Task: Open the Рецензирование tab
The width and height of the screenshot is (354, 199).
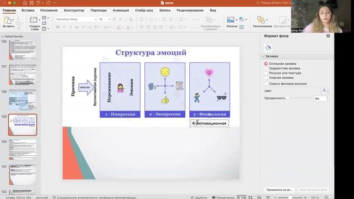Action: point(190,11)
